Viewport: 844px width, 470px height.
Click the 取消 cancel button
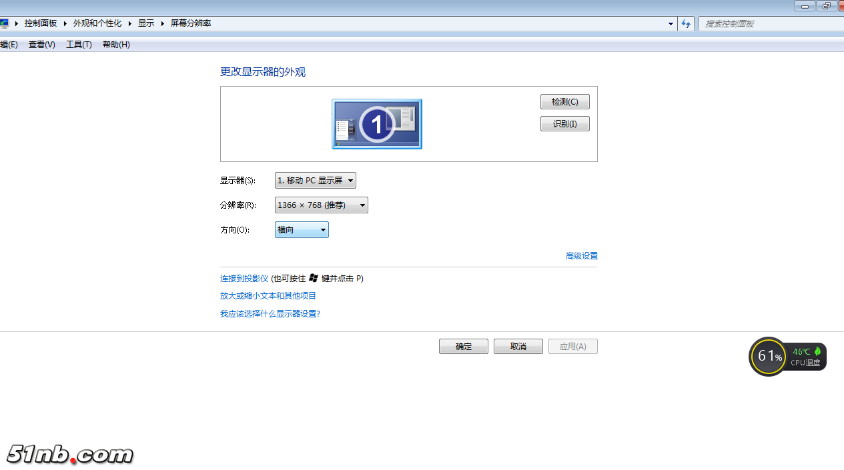coord(518,347)
